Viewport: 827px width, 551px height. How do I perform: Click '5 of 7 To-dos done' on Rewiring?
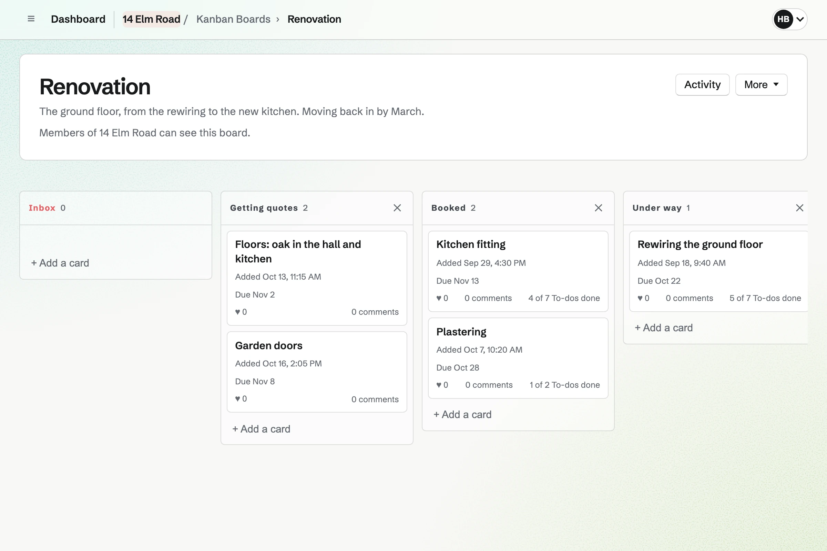765,298
